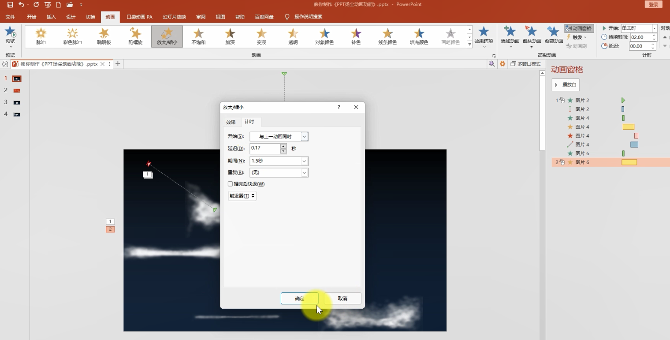Select the 不饱和 desaturate effect
The image size is (670, 340).
(198, 36)
